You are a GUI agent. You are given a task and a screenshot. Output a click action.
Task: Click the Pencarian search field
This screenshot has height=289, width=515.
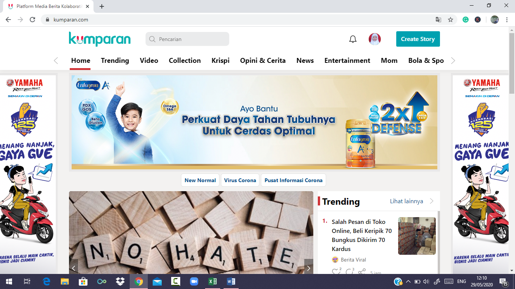pos(187,39)
